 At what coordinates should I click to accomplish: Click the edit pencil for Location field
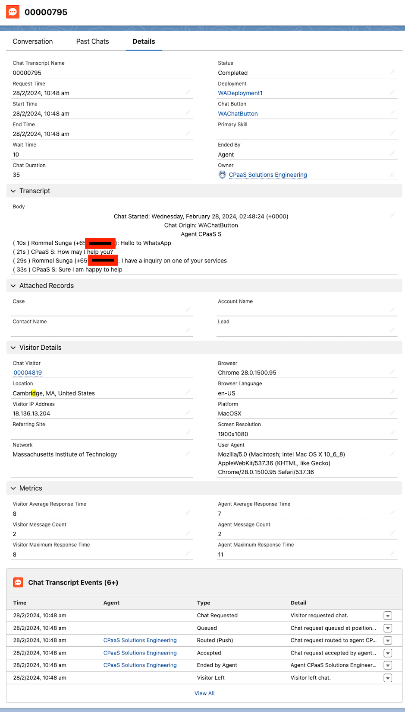(x=188, y=392)
